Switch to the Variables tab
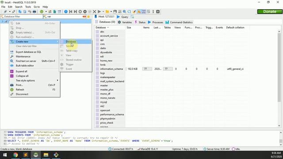Screen dimensions: 283x159 click(125, 23)
